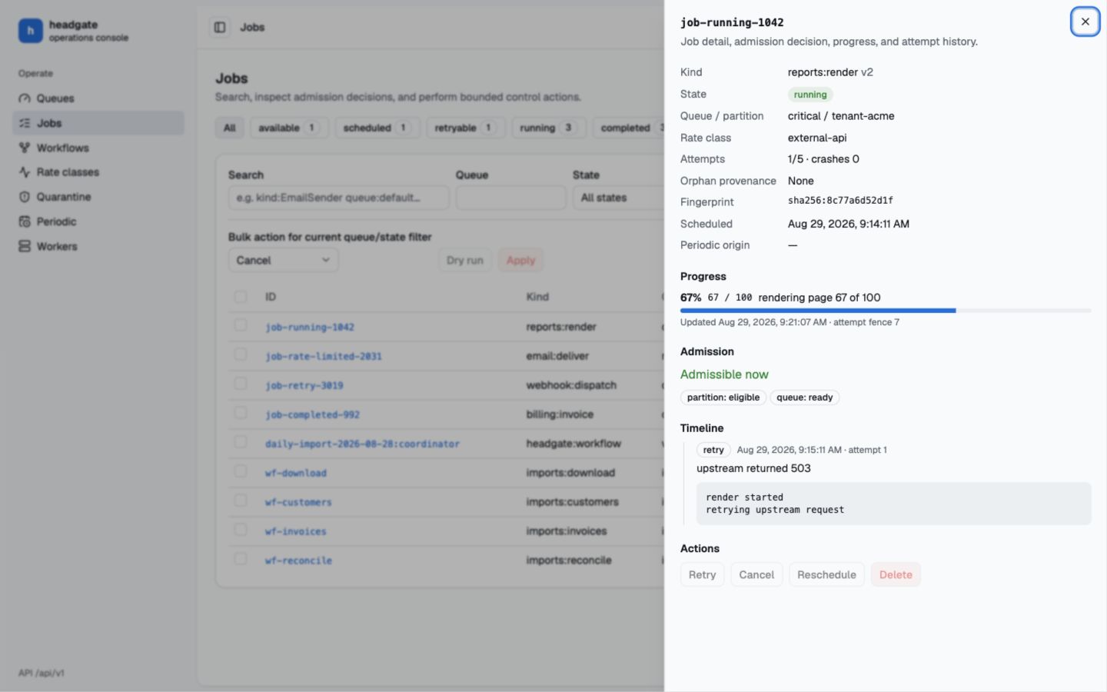Click the headgate logo icon
The width and height of the screenshot is (1107, 692).
pos(30,31)
